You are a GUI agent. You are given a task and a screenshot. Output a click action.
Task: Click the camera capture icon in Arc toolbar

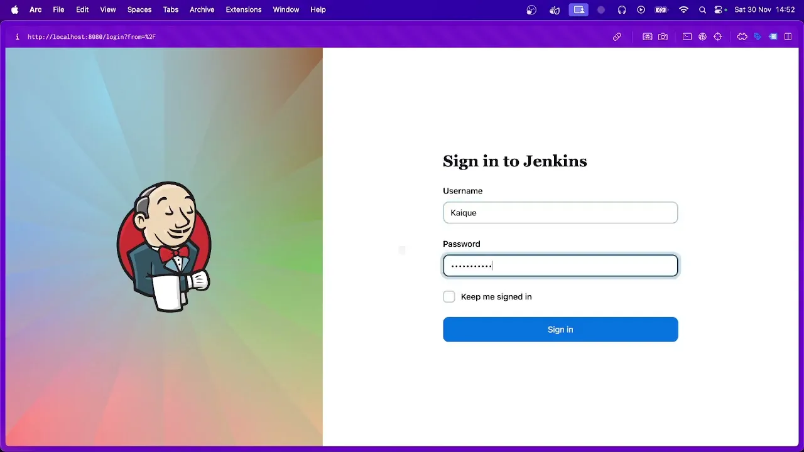click(663, 37)
